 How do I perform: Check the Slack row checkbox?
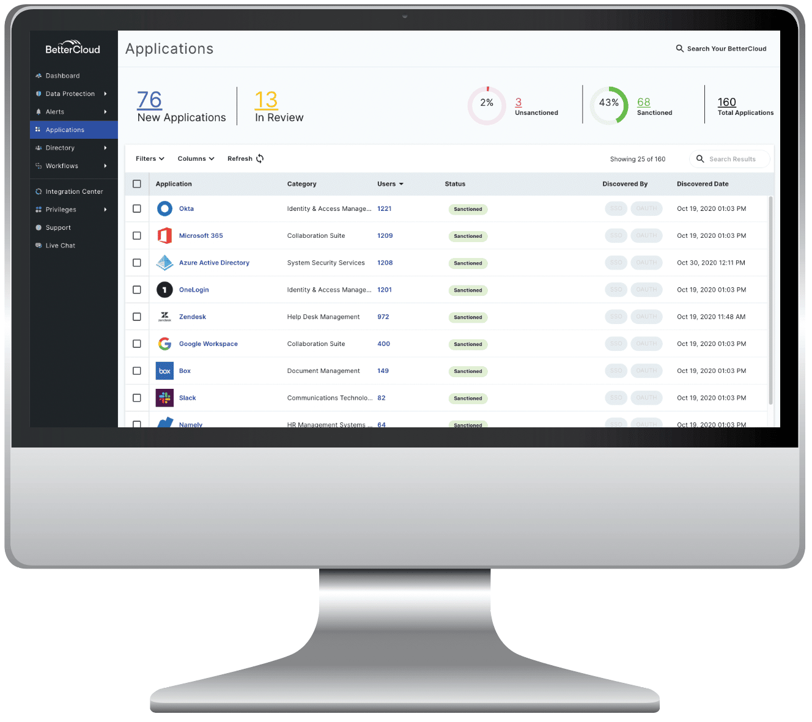pos(137,398)
